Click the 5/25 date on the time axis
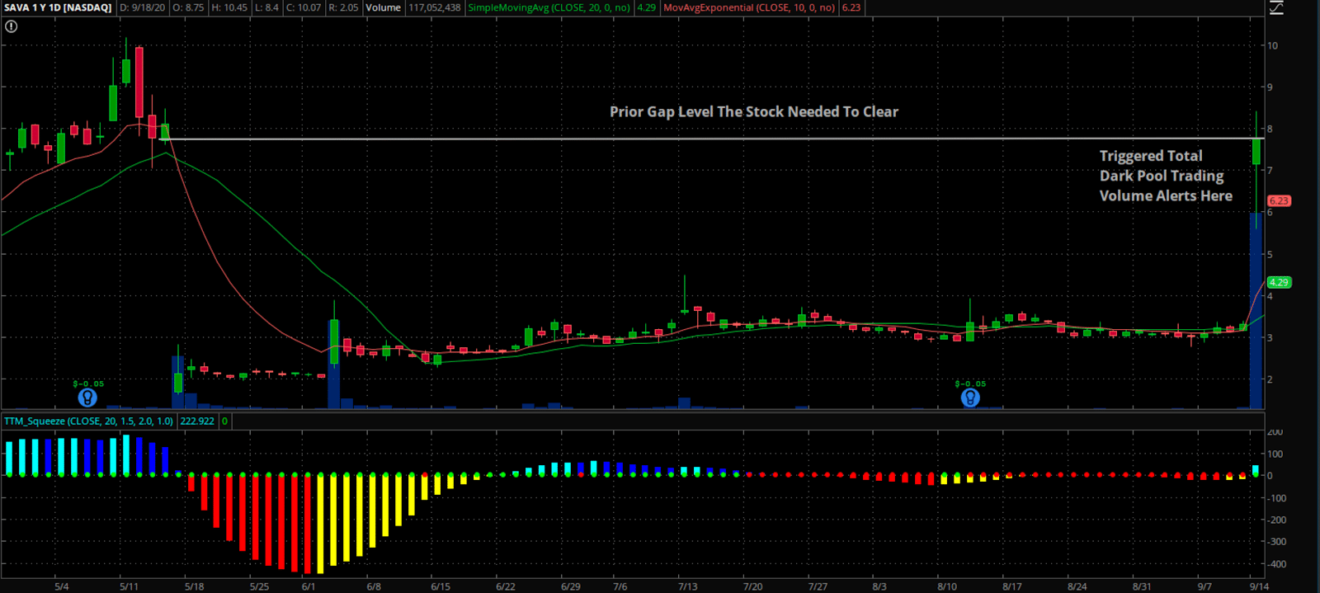Image resolution: width=1320 pixels, height=593 pixels. (x=259, y=586)
